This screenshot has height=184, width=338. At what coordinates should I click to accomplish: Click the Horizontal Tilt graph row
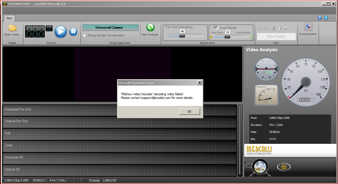pyautogui.click(x=119, y=158)
